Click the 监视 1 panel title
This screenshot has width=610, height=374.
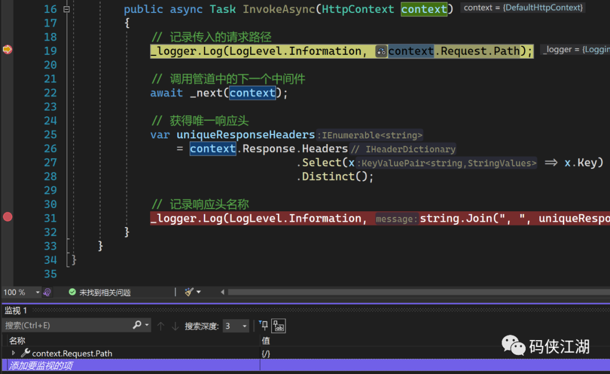[x=16, y=310]
